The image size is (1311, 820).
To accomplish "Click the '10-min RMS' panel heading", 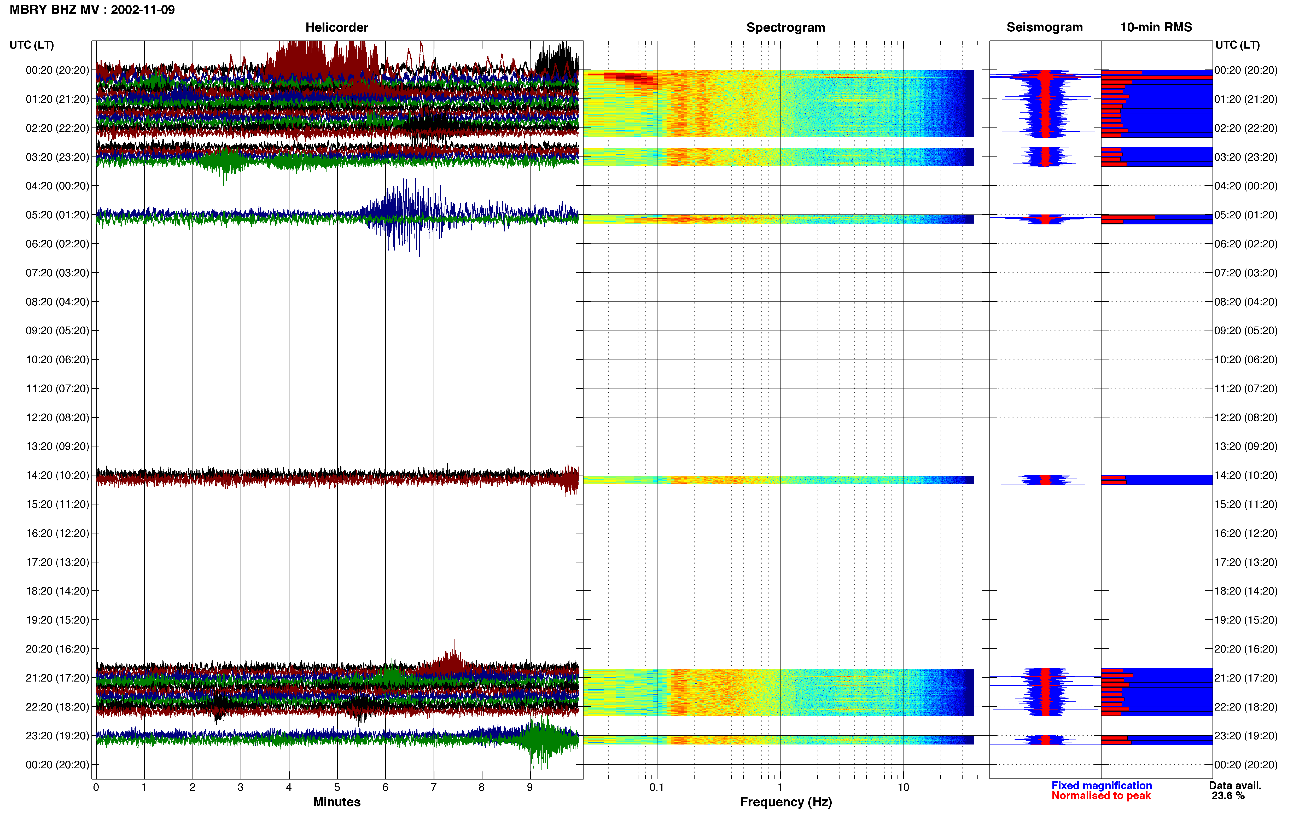I will point(1156,27).
